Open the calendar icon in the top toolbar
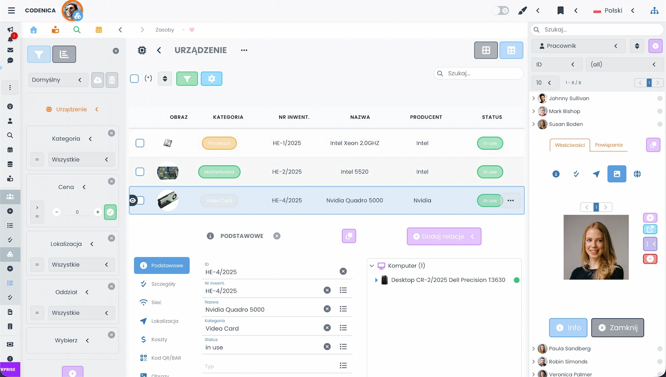Screen dimensions: 666x377 pyautogui.click(x=99, y=30)
